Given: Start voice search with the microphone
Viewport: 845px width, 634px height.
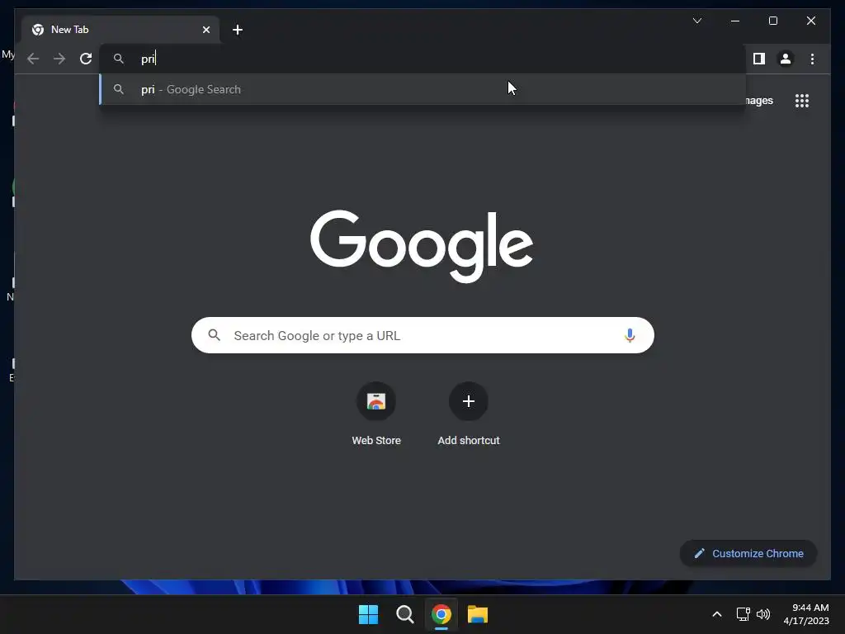Looking at the screenshot, I should pyautogui.click(x=630, y=335).
